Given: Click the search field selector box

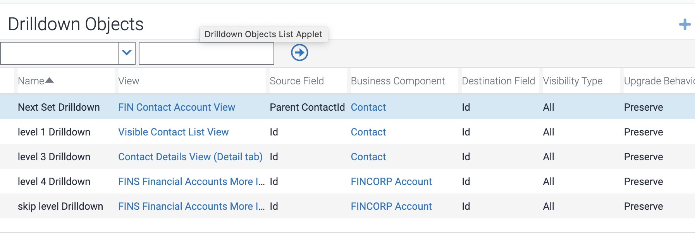Looking at the screenshot, I should point(59,53).
